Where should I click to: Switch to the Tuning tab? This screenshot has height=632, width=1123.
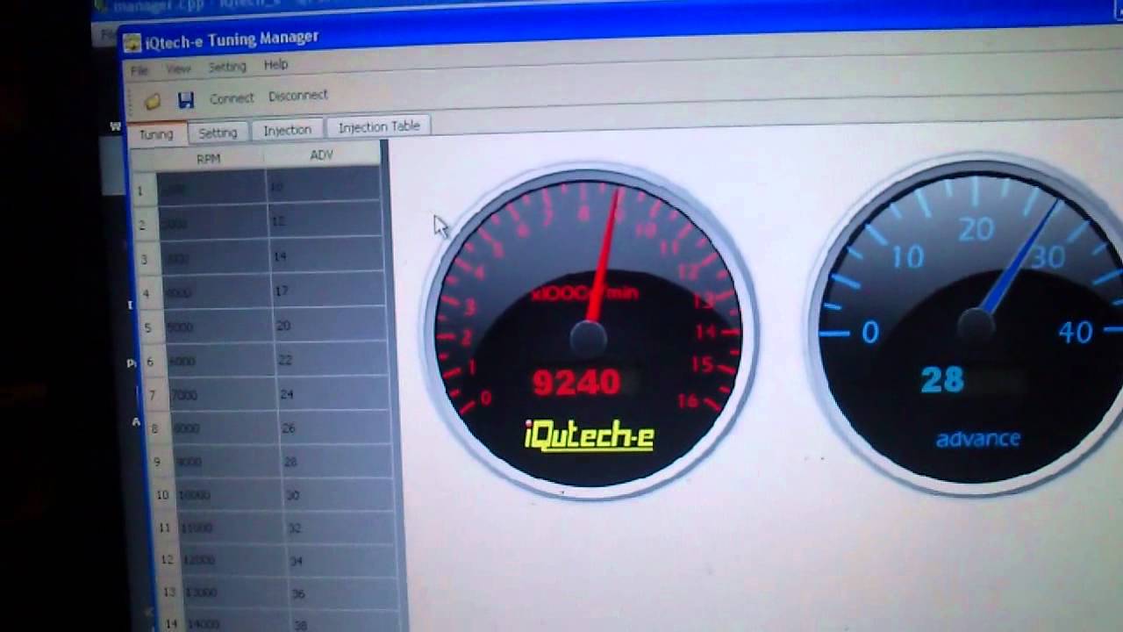point(156,134)
